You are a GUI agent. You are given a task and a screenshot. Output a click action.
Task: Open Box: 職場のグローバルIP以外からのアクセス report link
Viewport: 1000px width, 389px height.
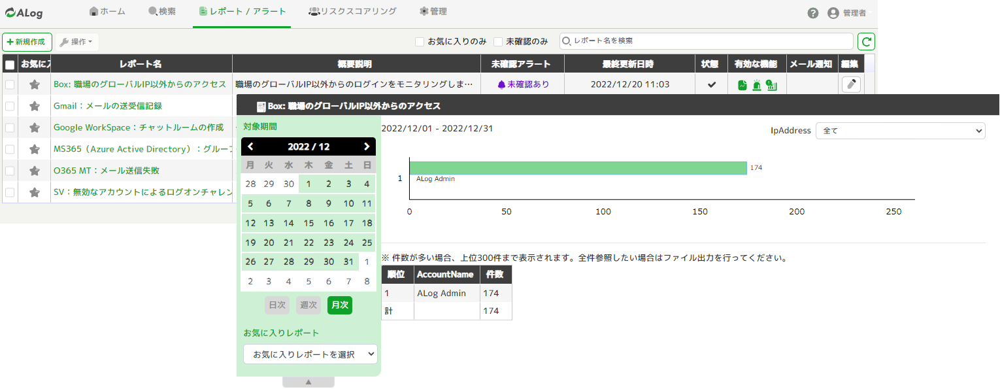tap(140, 84)
